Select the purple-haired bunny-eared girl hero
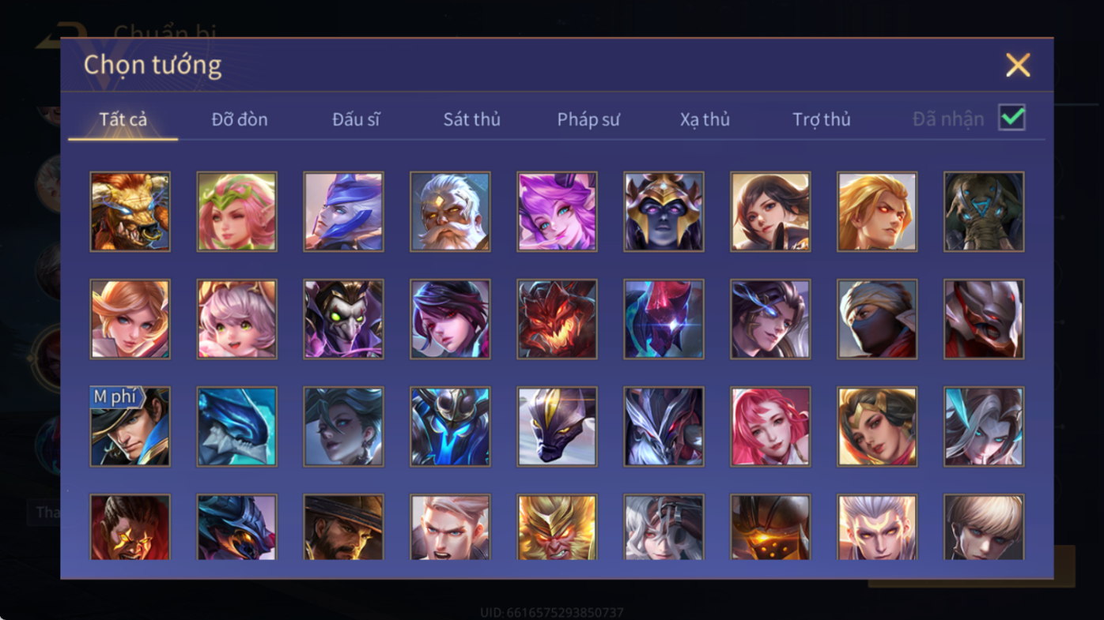 coord(557,212)
